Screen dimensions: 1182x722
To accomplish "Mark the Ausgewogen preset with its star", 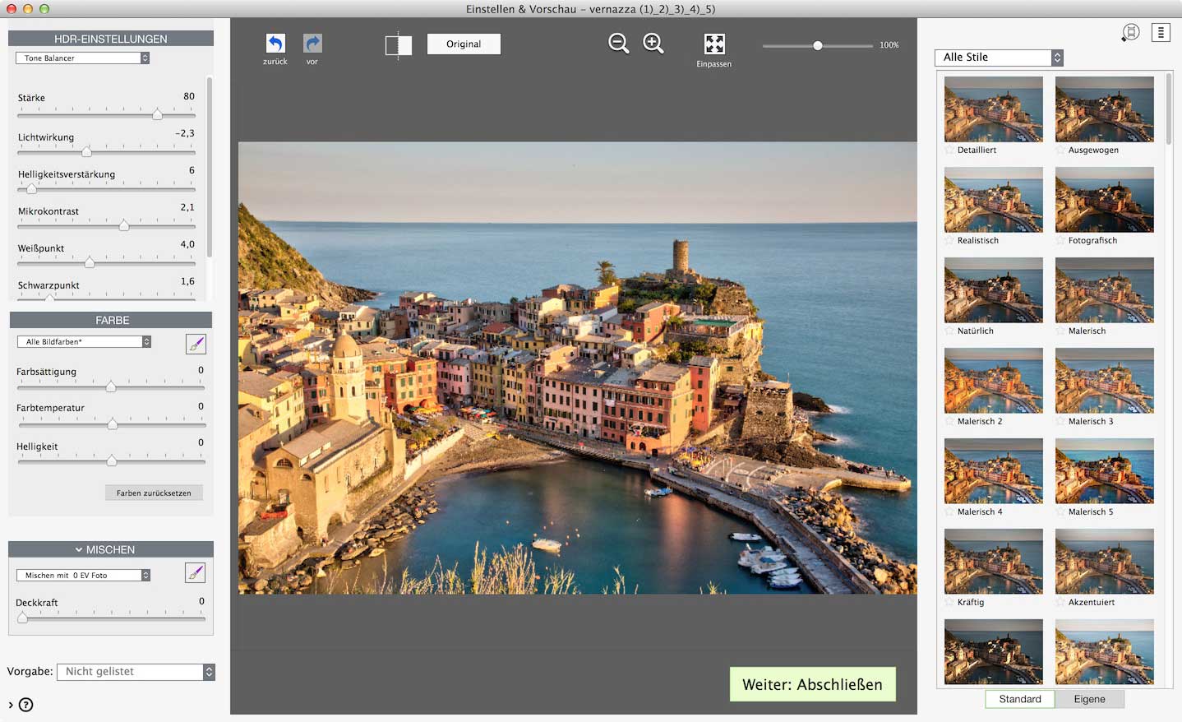I will pos(1061,150).
